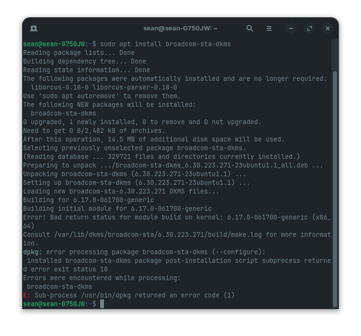Click the "Building initial module" line
The width and height of the screenshot is (361, 336).
(117, 208)
